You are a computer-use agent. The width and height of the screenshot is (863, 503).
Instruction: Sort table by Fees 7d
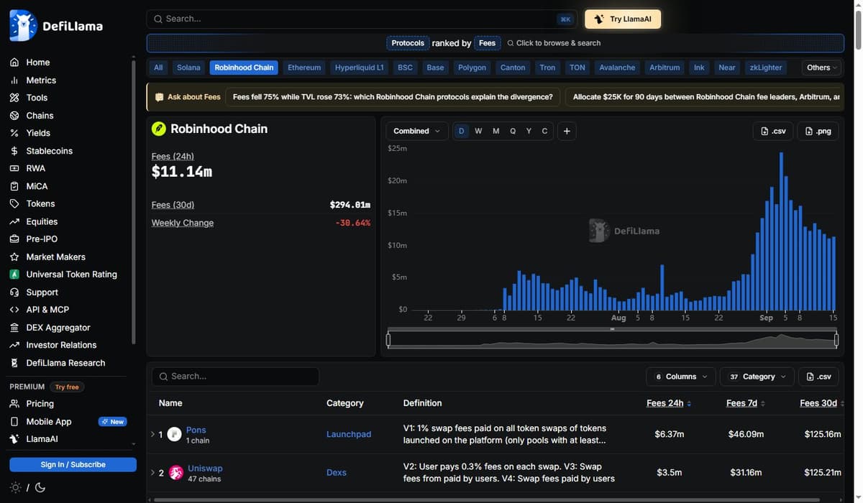[x=745, y=403]
